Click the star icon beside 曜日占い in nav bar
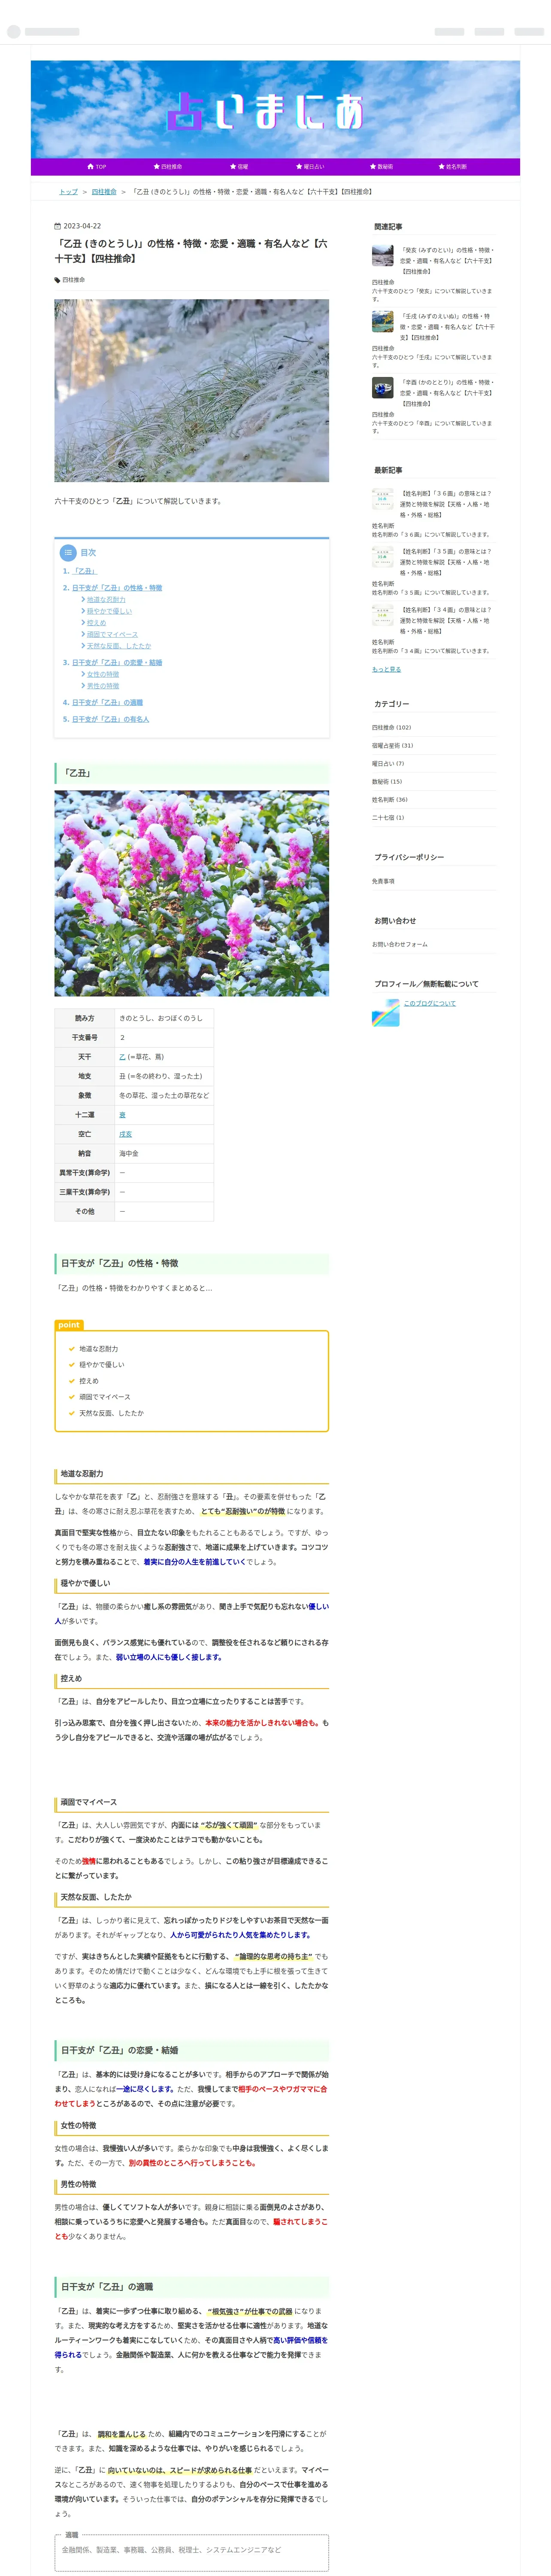Viewport: 551px width, 2576px height. 299,167
